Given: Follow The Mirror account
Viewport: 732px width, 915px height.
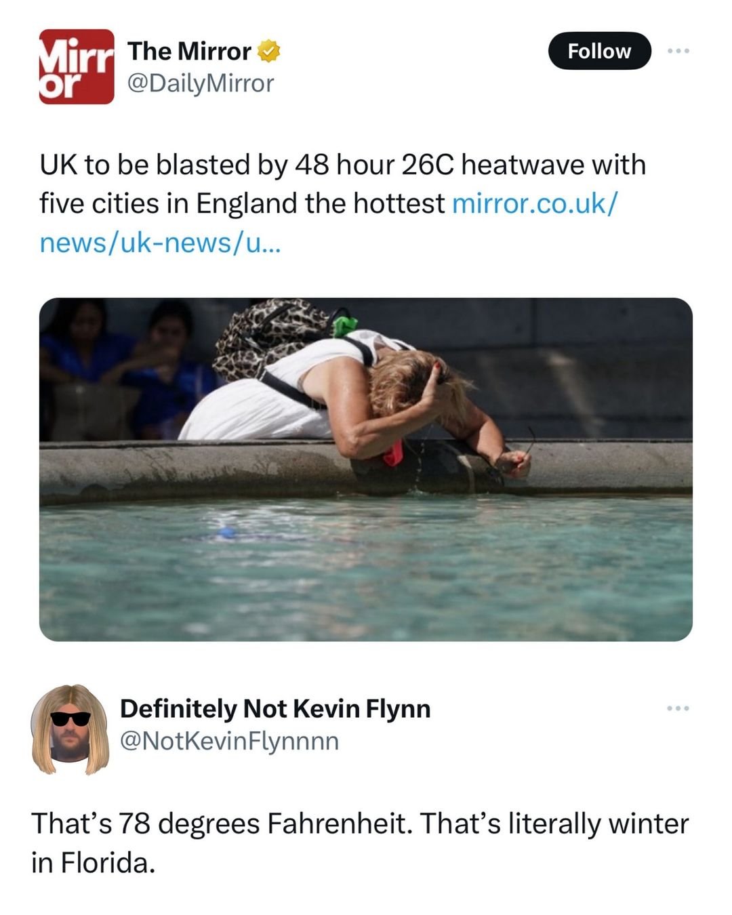Looking at the screenshot, I should [x=599, y=51].
